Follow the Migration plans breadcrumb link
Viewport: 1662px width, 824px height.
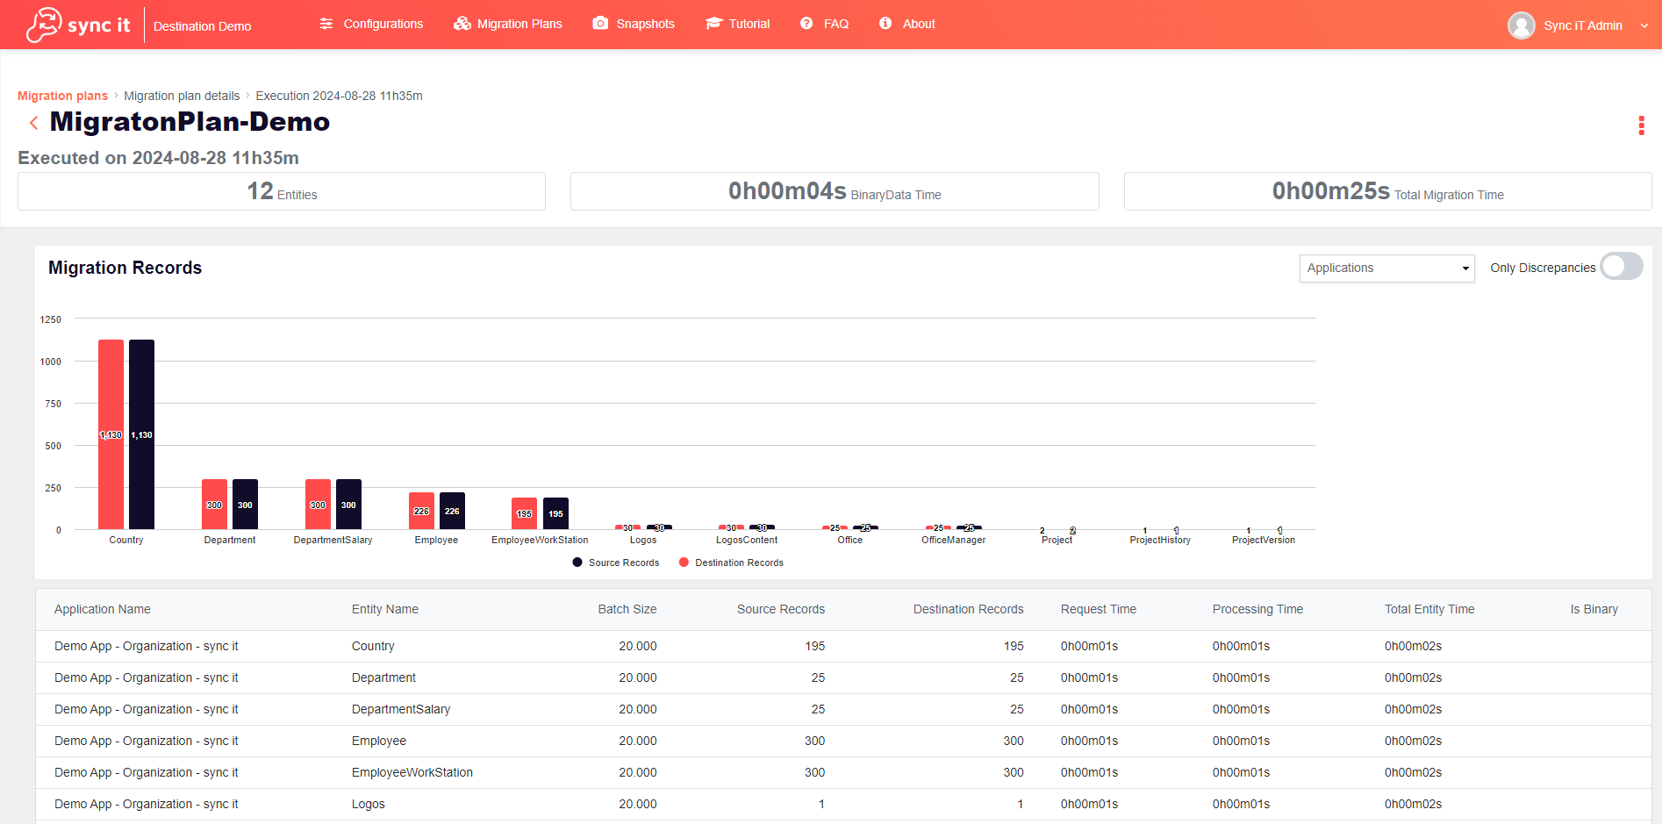pyautogui.click(x=62, y=96)
